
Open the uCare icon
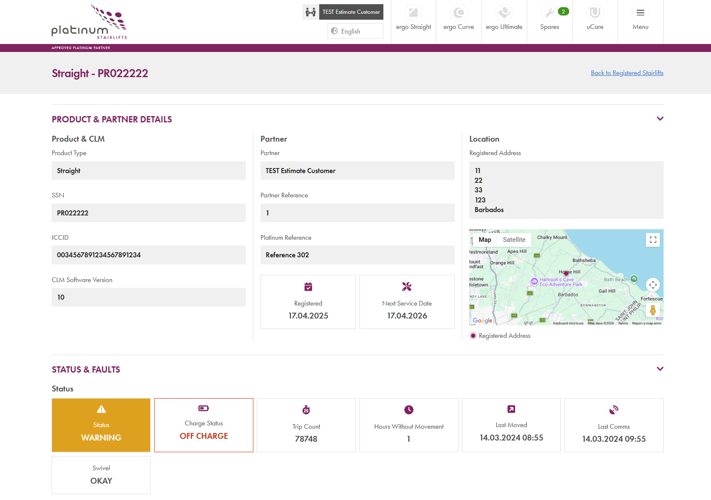pyautogui.click(x=595, y=13)
